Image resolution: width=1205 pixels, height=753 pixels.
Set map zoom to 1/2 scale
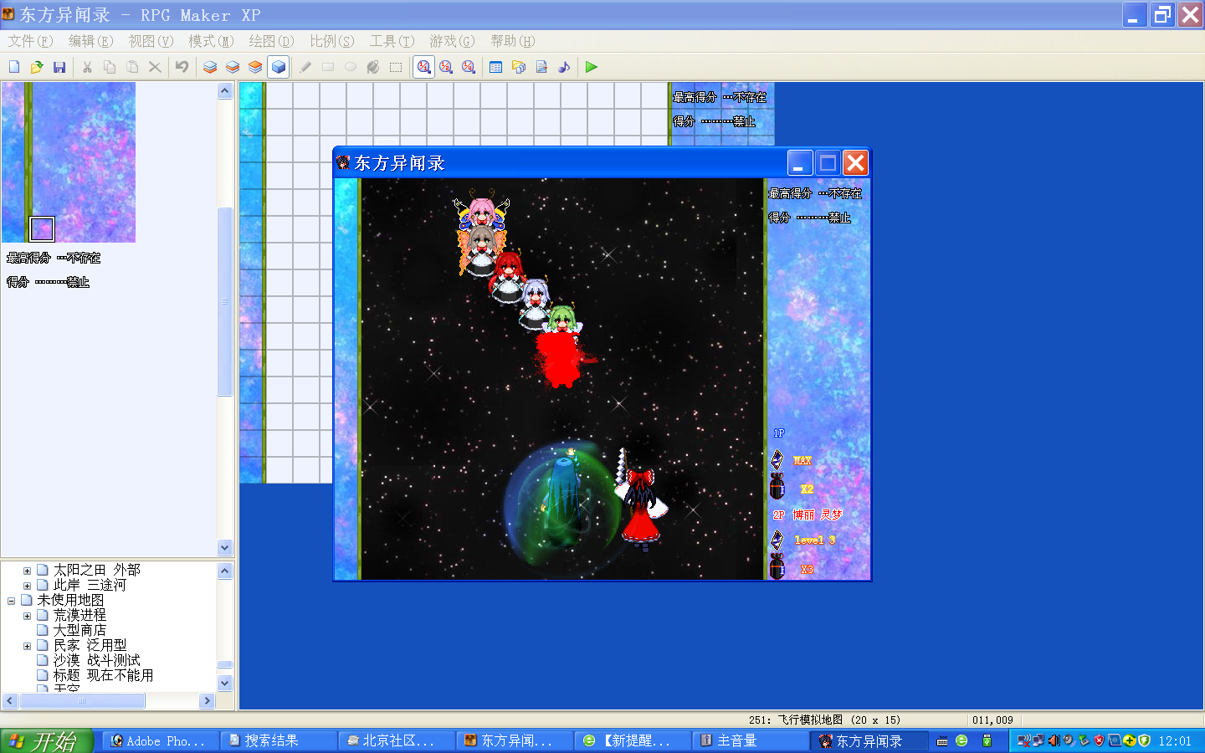tap(446, 67)
